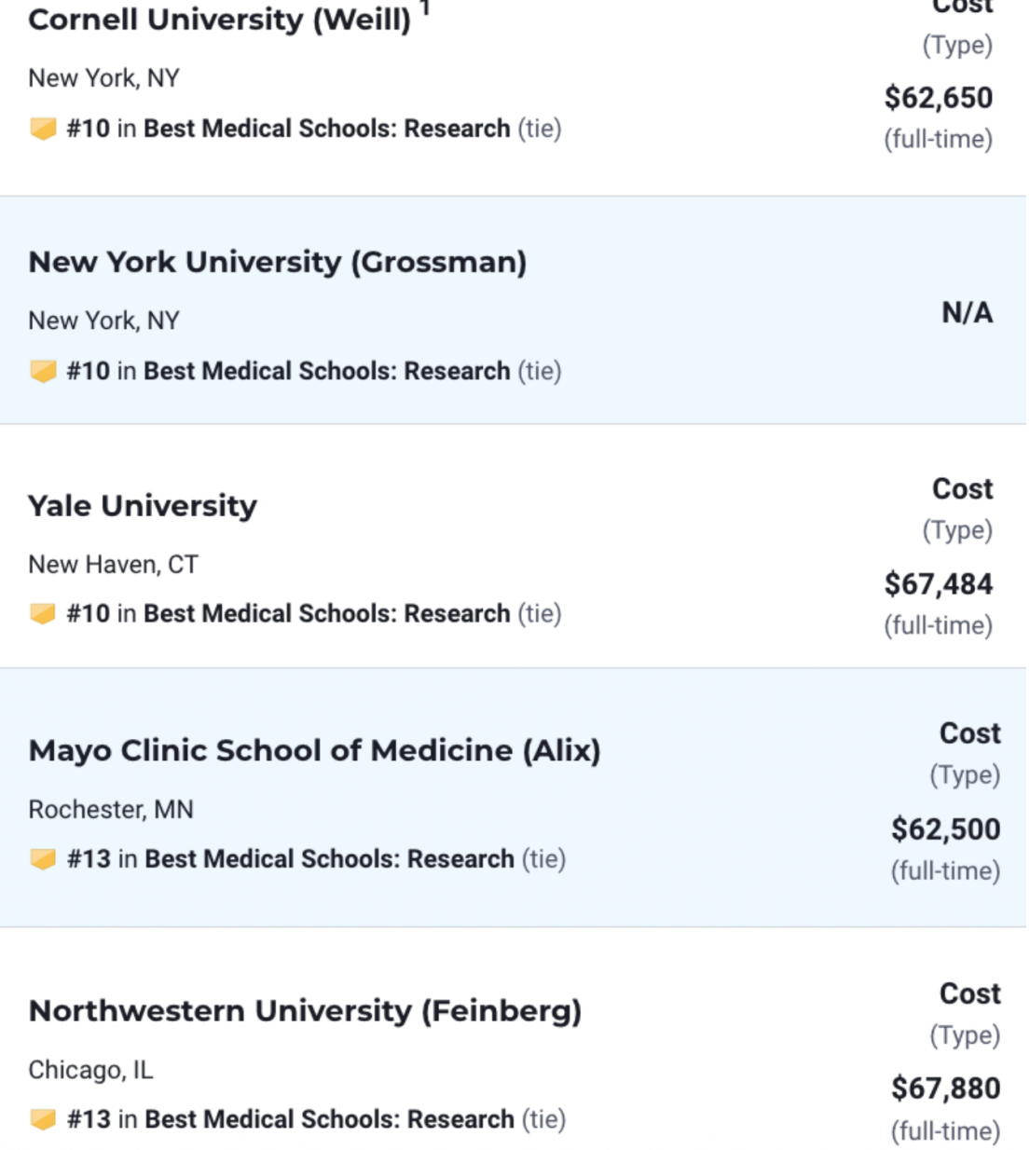Open Cornell University (Weill) school page
This screenshot has height=1150, width=1030.
click(x=219, y=20)
